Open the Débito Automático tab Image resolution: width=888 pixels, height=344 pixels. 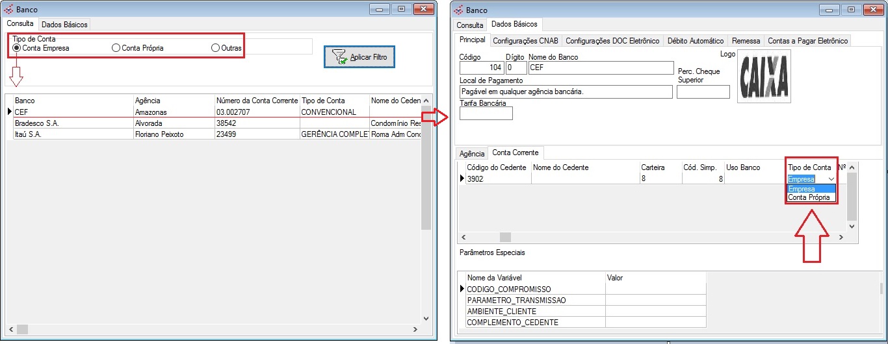coord(695,41)
